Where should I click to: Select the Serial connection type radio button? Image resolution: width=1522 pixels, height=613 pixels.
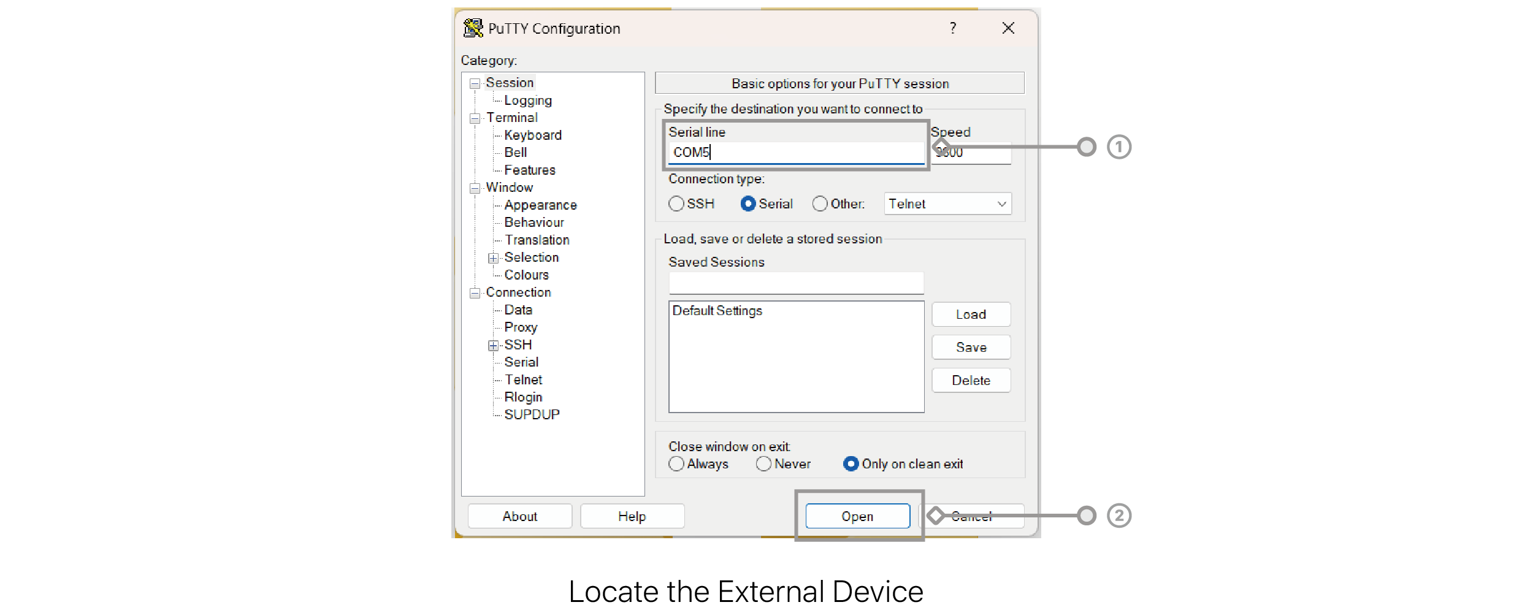tap(748, 204)
